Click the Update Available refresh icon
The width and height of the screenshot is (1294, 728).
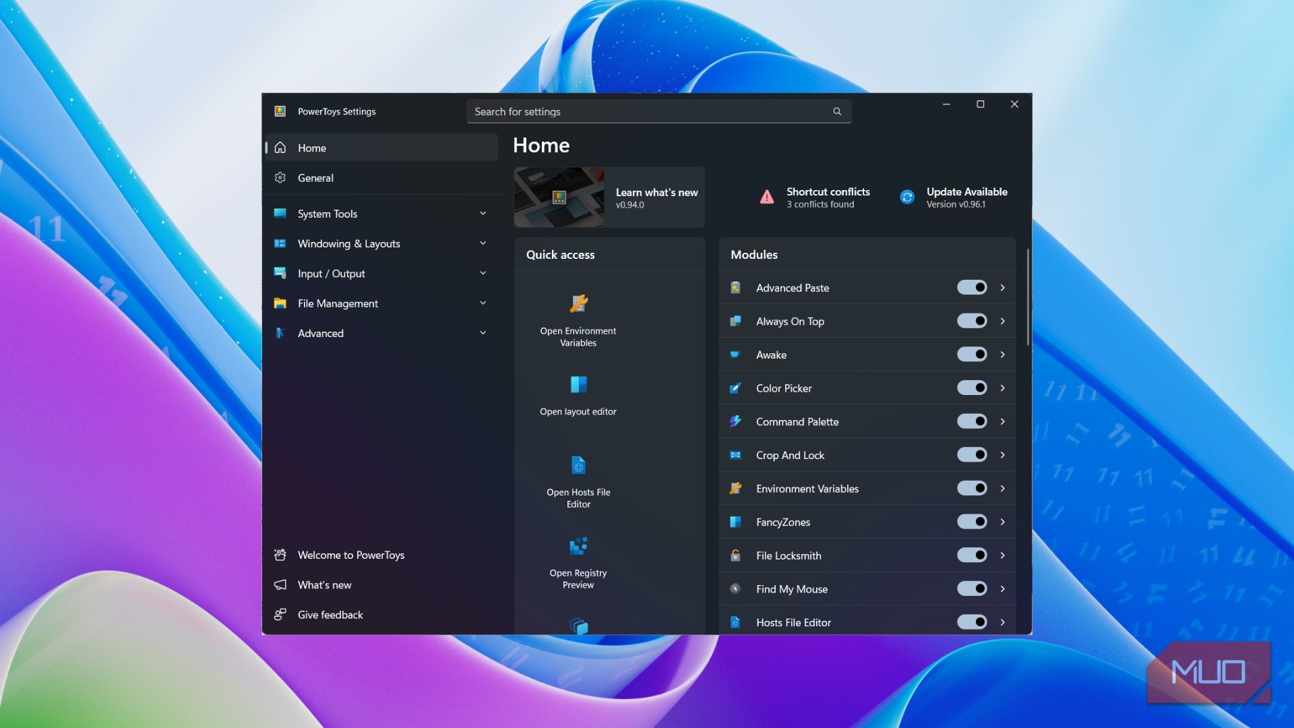(907, 197)
